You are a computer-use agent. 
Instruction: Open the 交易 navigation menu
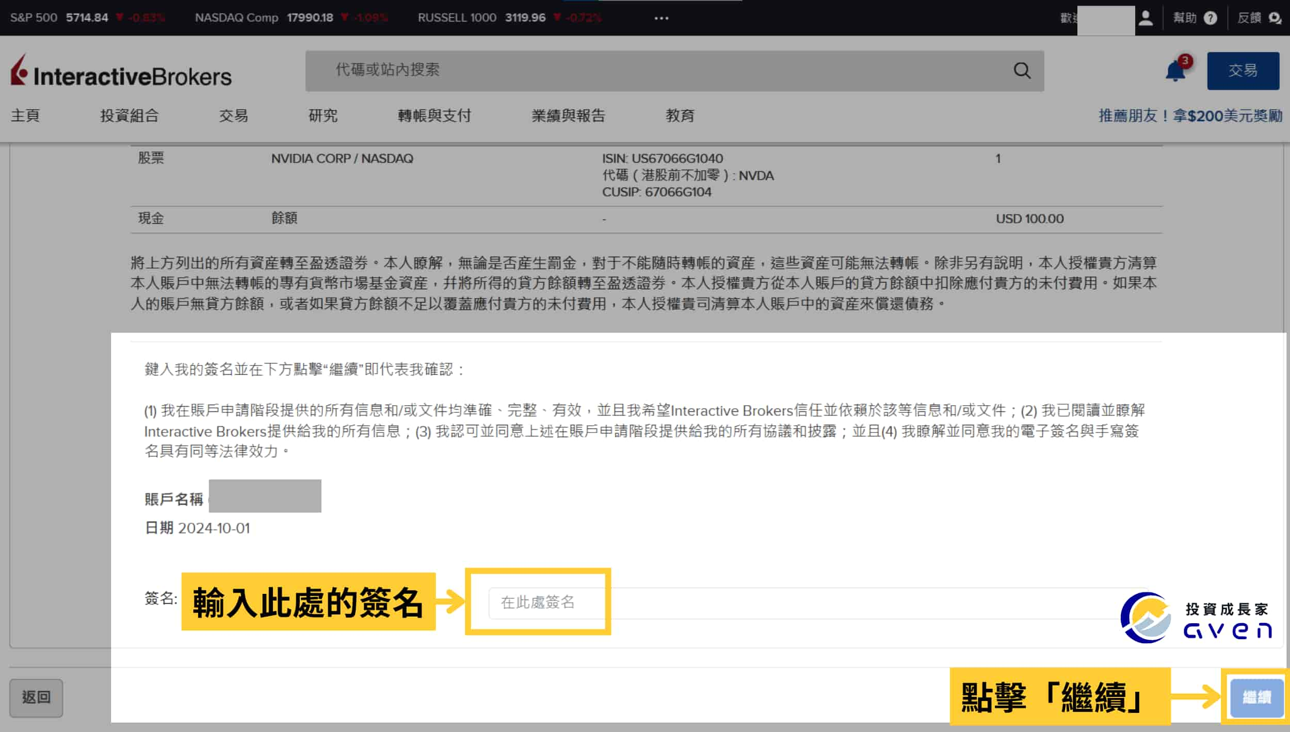(233, 115)
